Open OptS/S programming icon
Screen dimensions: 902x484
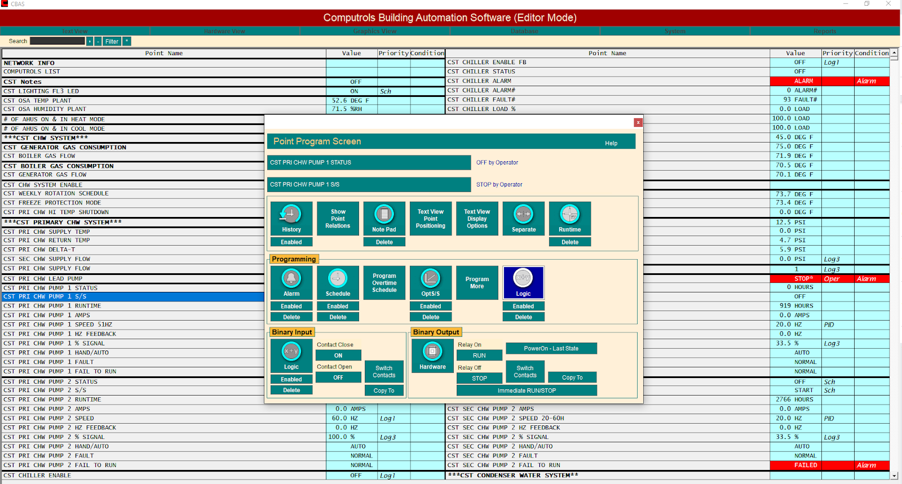click(x=431, y=282)
